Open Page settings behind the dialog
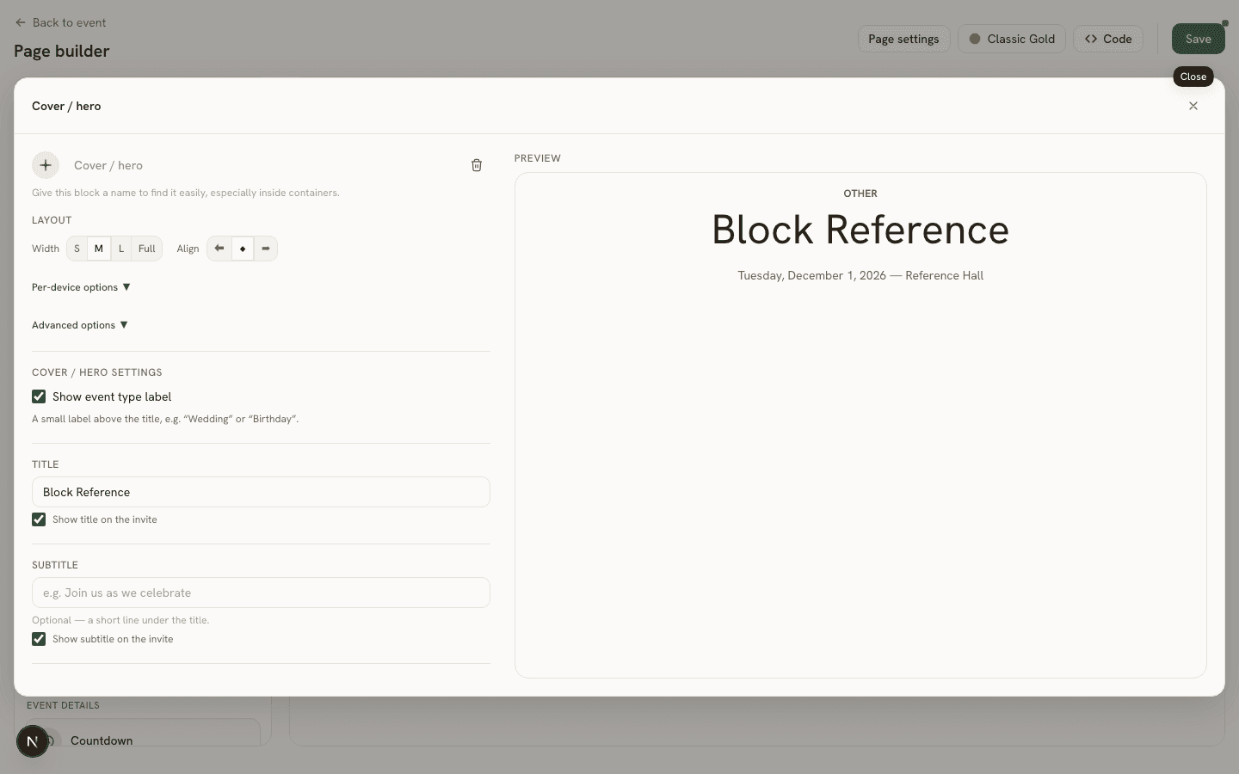 [903, 39]
